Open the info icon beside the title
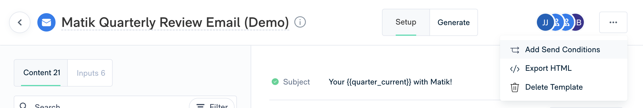 coord(300,22)
